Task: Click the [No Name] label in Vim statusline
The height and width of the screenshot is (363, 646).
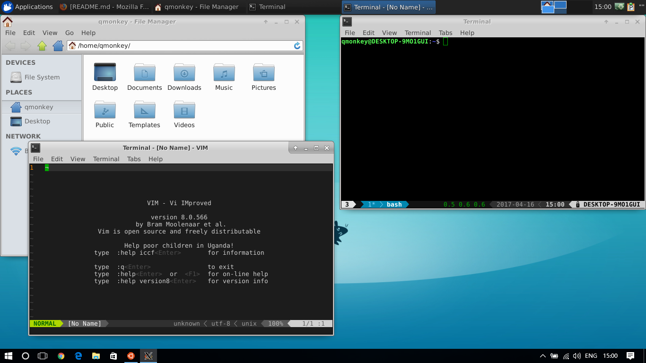Action: click(85, 324)
